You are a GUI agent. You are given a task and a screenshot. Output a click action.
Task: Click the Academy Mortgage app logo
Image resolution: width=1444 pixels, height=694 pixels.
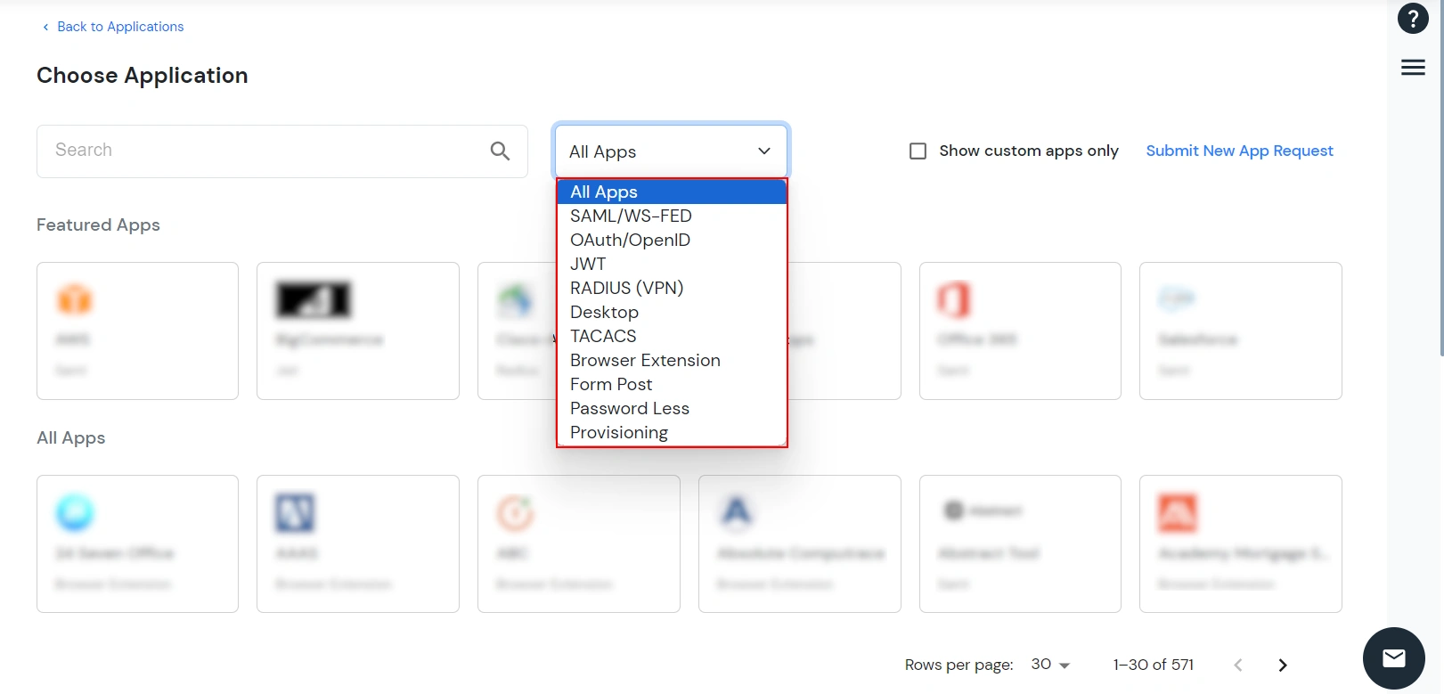(x=1178, y=512)
